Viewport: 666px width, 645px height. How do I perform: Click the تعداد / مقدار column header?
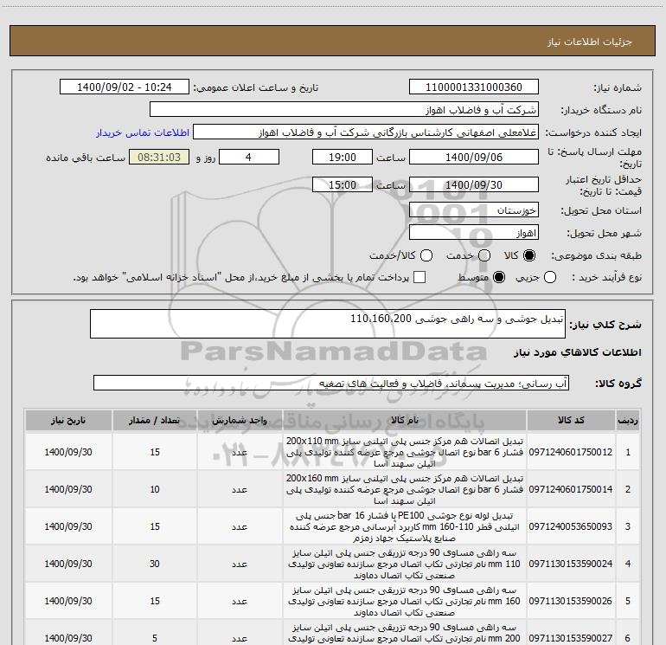coord(155,420)
